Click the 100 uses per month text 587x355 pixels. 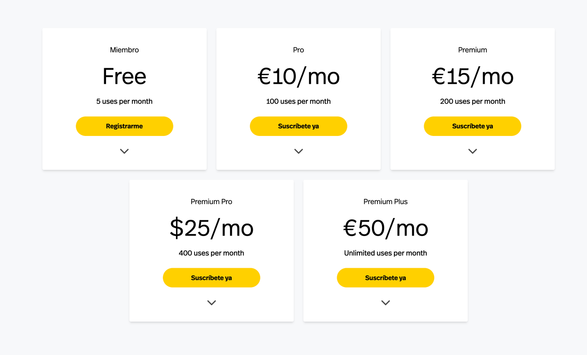(x=298, y=101)
